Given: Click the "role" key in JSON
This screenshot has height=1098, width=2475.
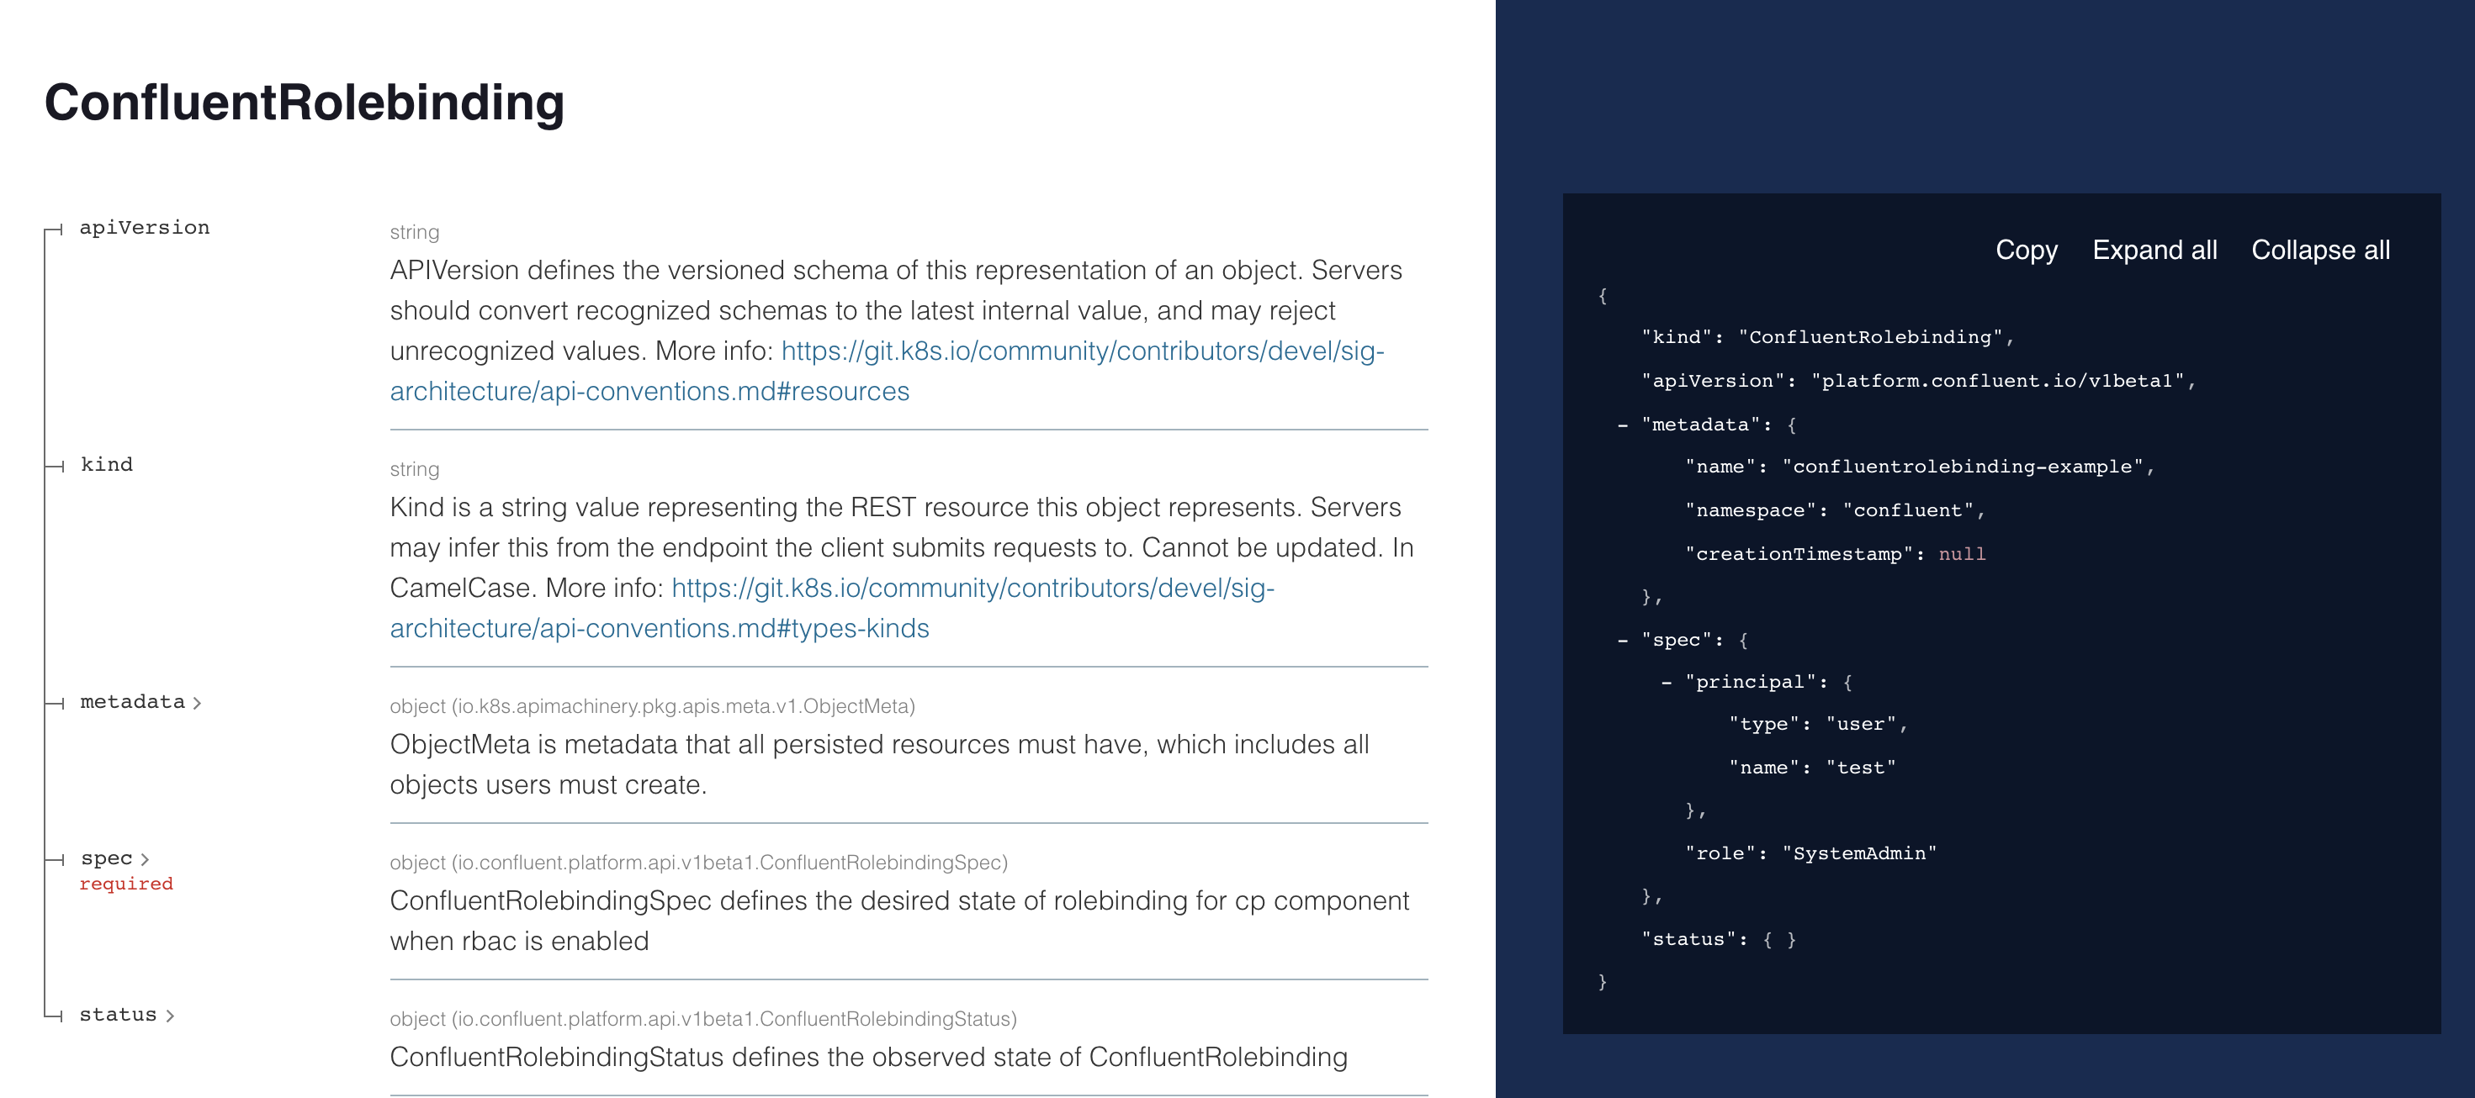Looking at the screenshot, I should 1720,854.
